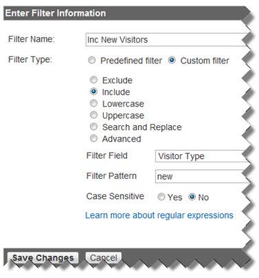This screenshot has width=259, height=278.
Task: Select the Custom filter radio button
Action: 172,61
